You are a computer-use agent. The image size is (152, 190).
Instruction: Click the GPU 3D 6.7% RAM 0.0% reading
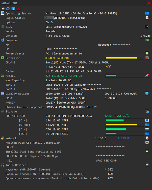point(121,94)
